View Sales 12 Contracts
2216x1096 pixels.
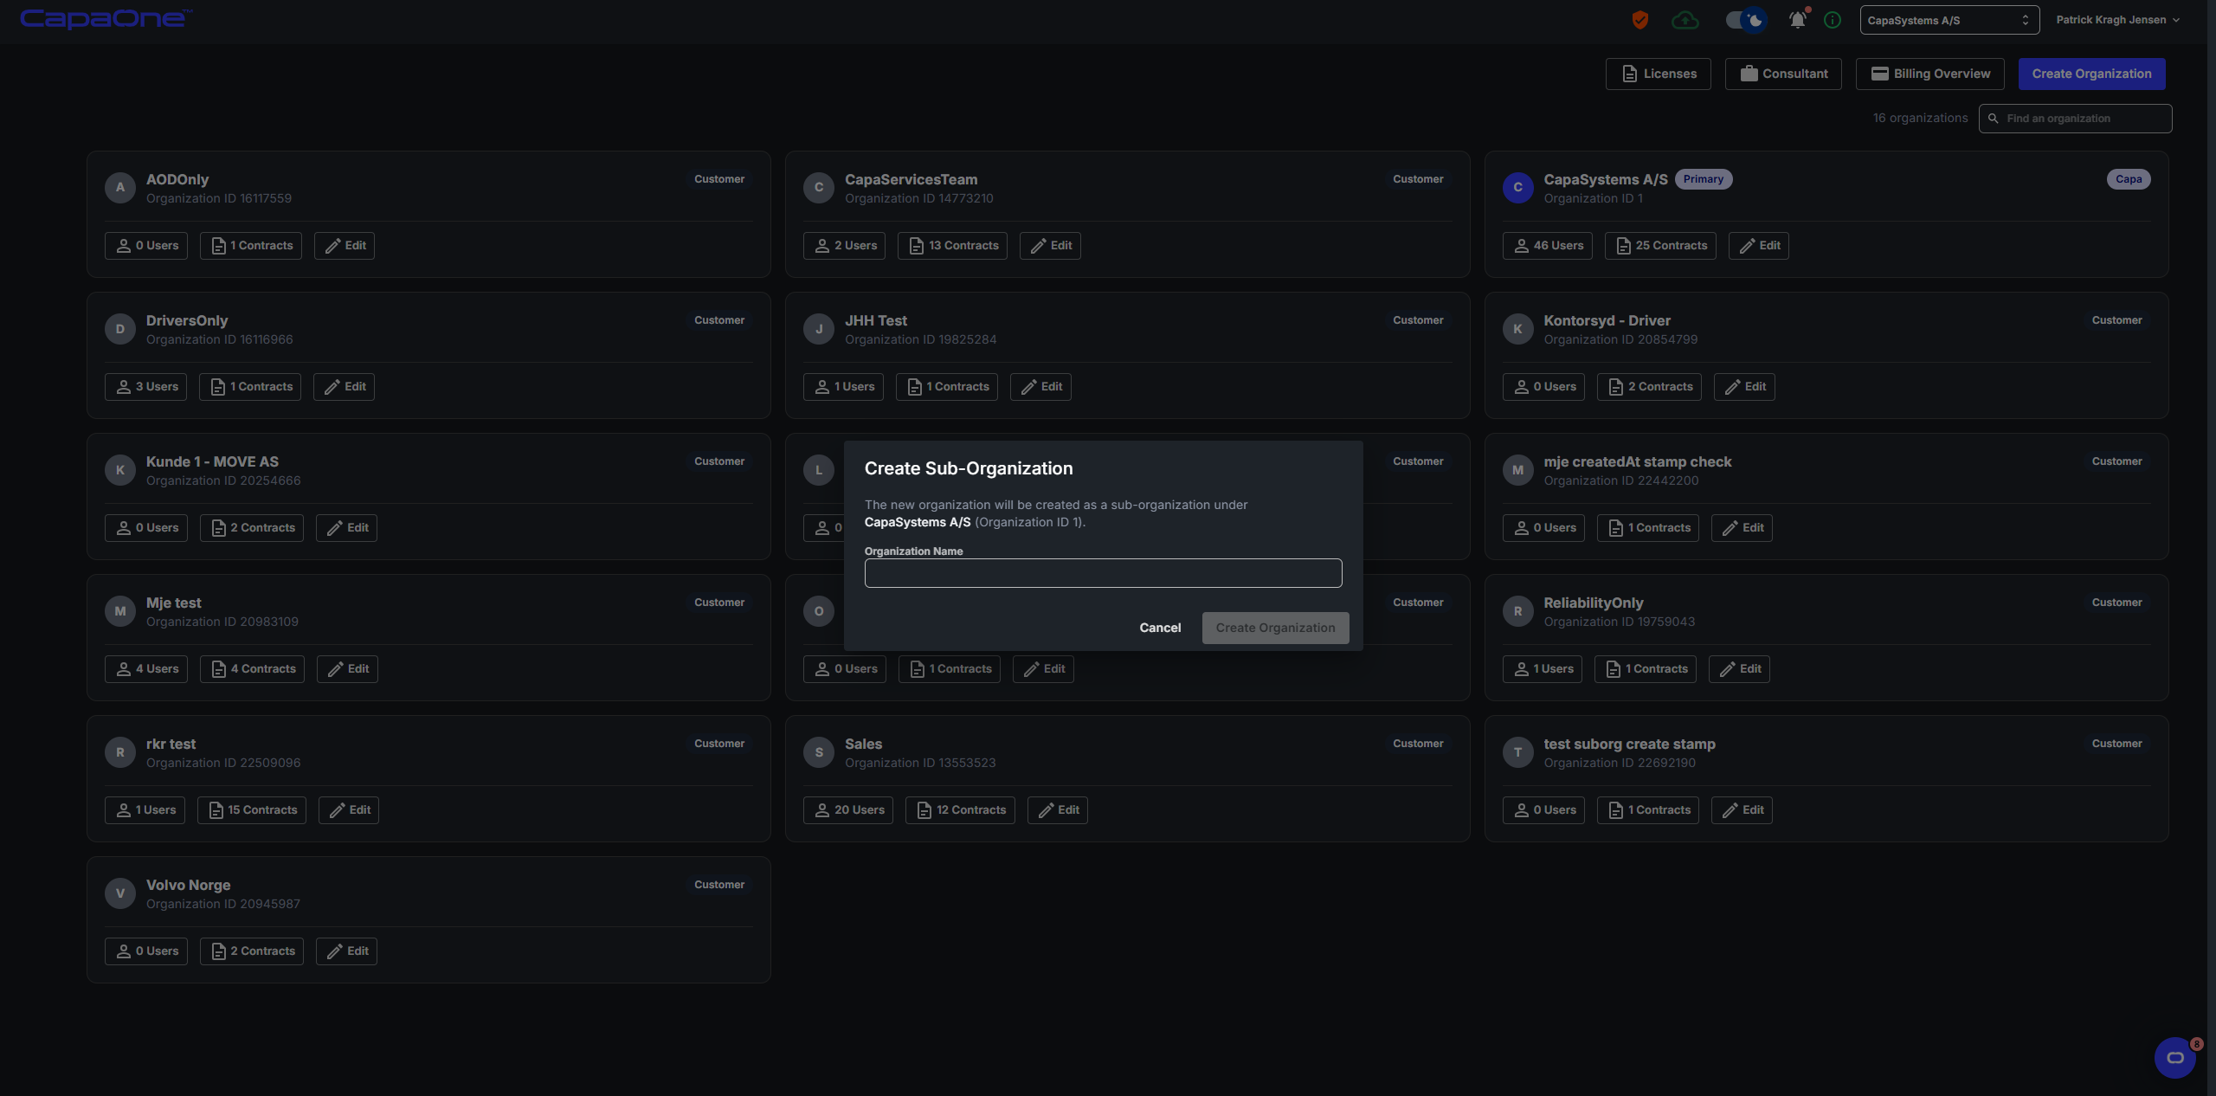[x=960, y=810]
